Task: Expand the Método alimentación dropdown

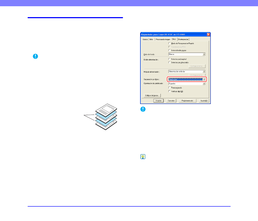Action: [x=204, y=72]
